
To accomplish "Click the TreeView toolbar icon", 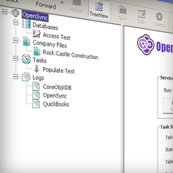I will click(x=99, y=6).
